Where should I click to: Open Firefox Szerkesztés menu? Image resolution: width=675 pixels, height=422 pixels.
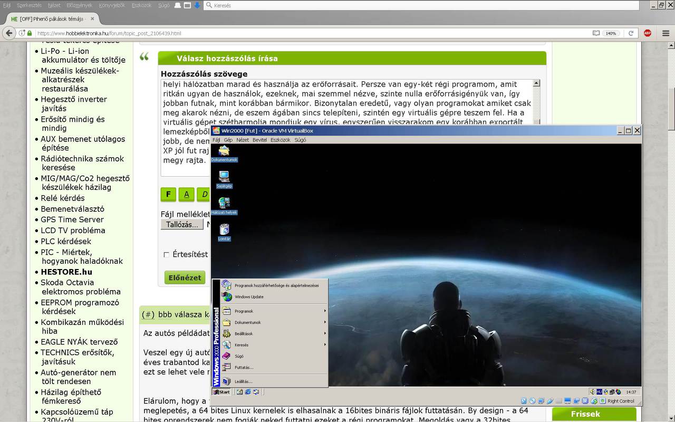[29, 5]
